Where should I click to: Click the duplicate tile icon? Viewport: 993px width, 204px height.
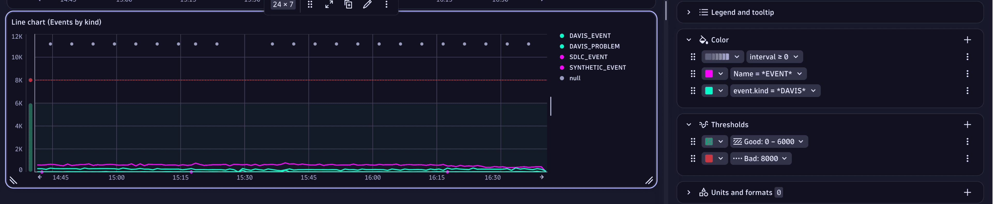tap(348, 5)
